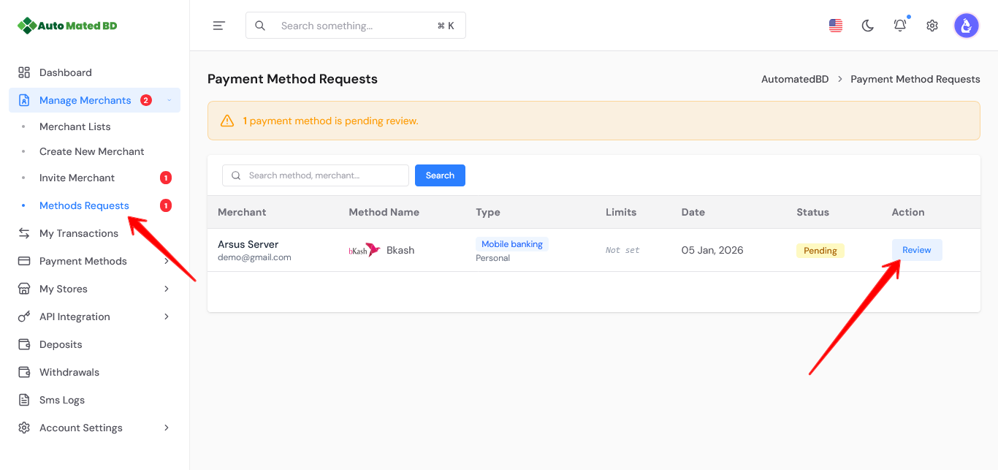Screen dimensions: 998x470
Task: Open the dark mode moon icon
Action: click(867, 25)
